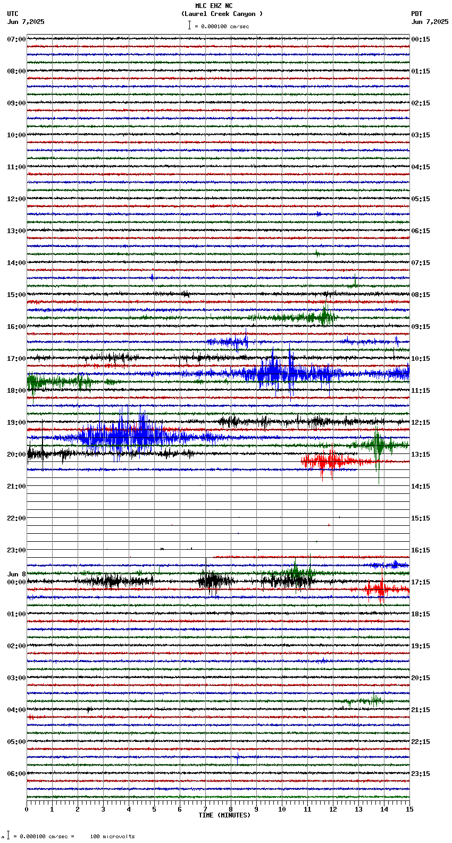
Task: Click the '03:00' UTC time label
Action: (16, 678)
